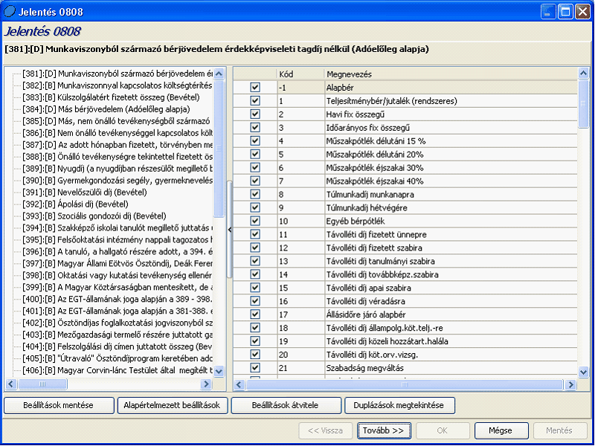The width and height of the screenshot is (595, 446).
Task: Collapse left panel with splitter arrow
Action: 230,230
